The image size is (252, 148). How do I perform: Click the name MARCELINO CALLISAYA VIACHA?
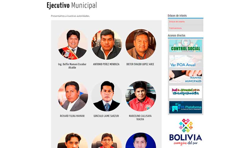tap(140, 118)
